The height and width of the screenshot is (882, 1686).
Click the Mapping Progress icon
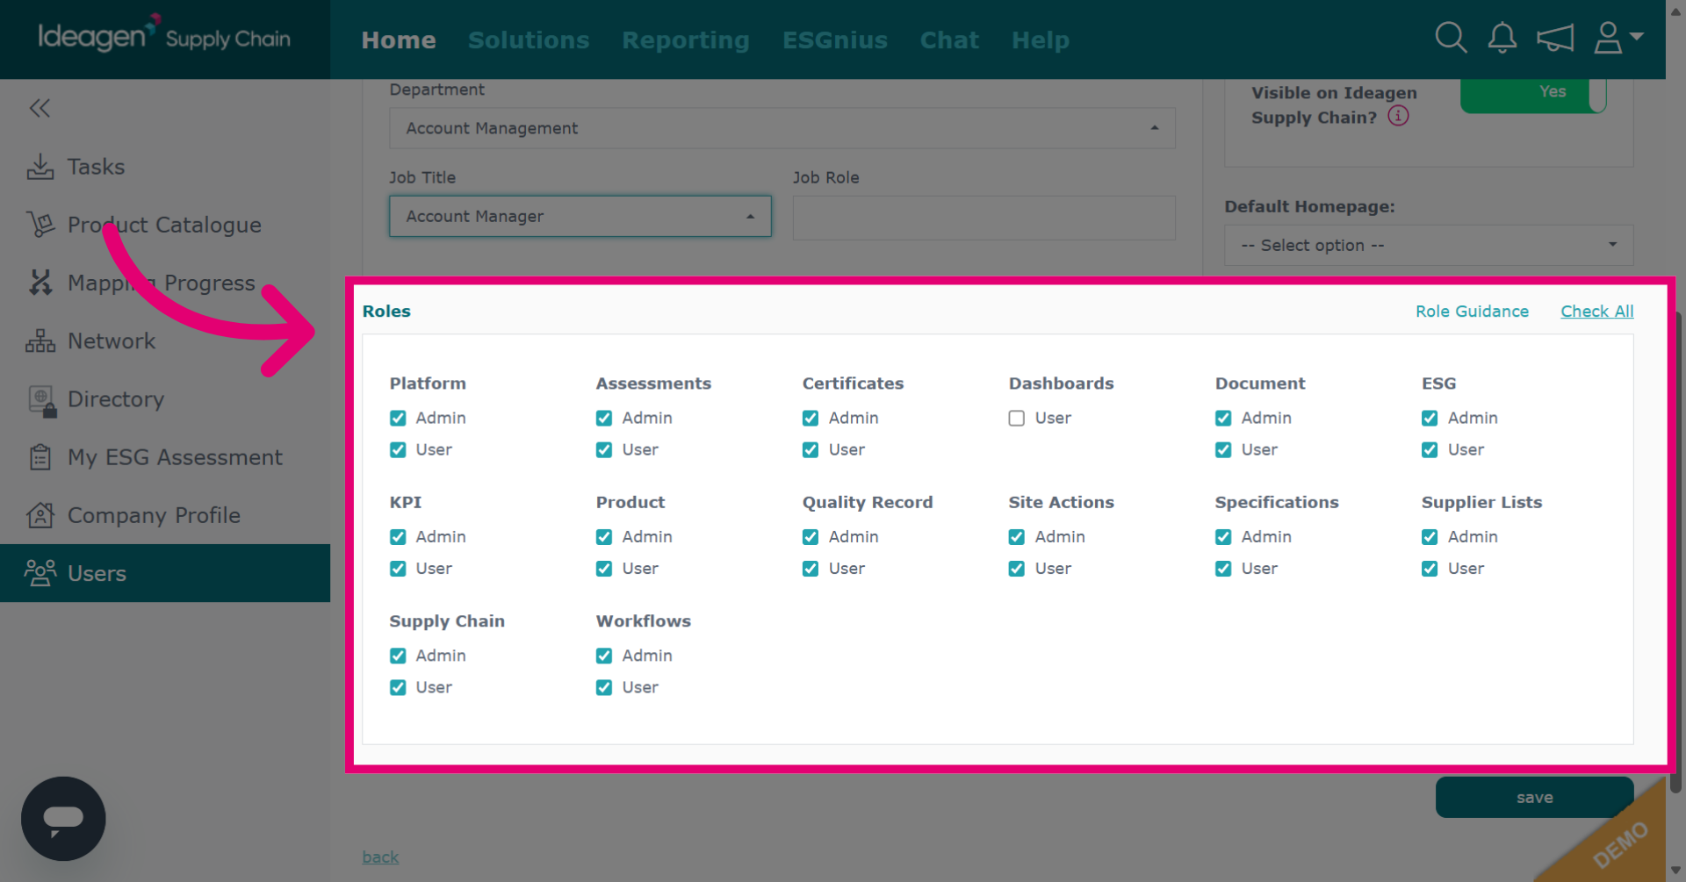pos(40,283)
